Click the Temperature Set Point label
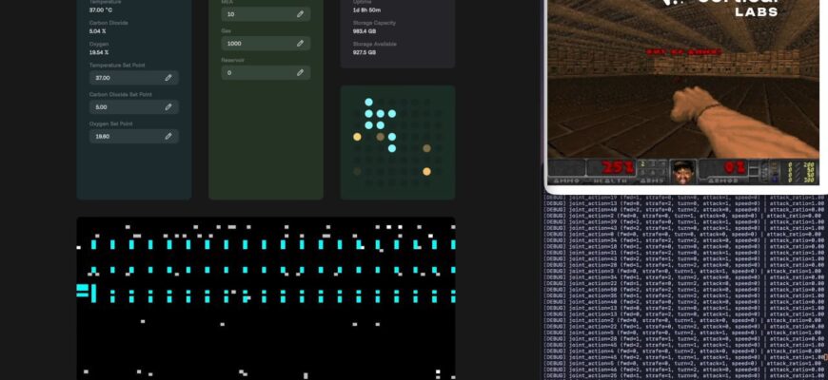 pyautogui.click(x=117, y=66)
